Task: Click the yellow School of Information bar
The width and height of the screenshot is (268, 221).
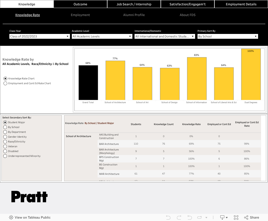Action: (197, 79)
